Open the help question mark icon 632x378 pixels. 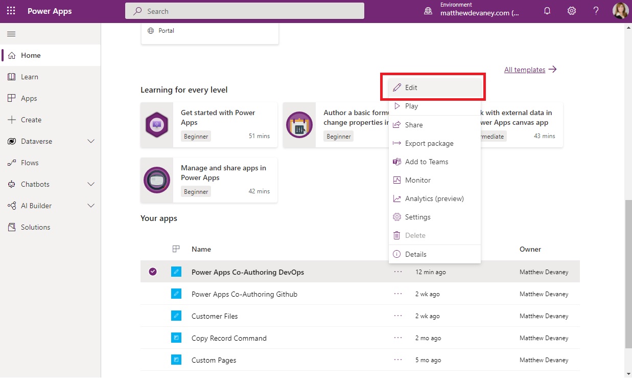click(x=596, y=11)
